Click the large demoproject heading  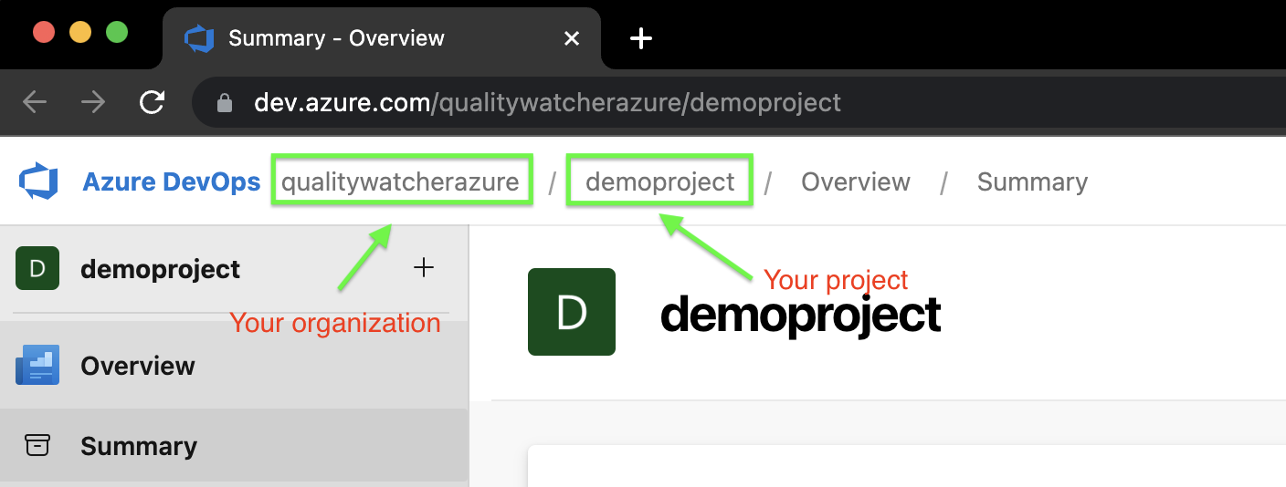click(x=801, y=315)
